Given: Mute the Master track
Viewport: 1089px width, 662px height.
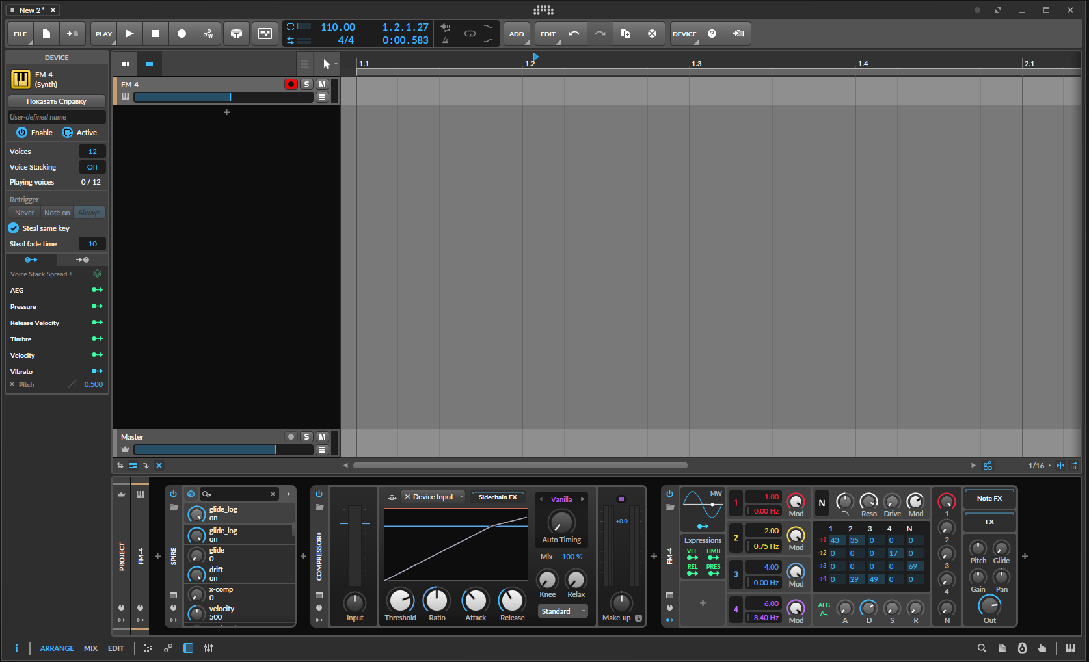Looking at the screenshot, I should coord(322,437).
